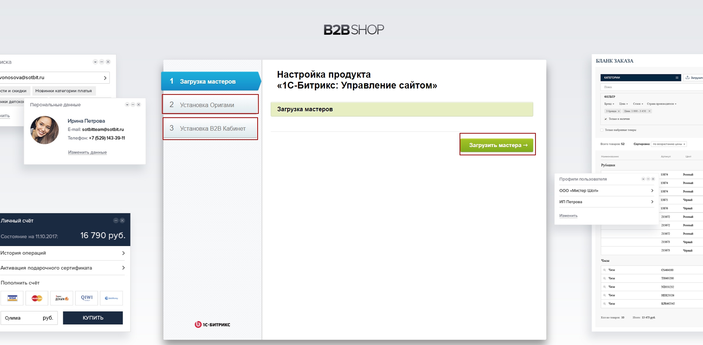Viewport: 703px width, 345px height.
Task: Open the Цена filter dropdown
Action: [x=623, y=104]
